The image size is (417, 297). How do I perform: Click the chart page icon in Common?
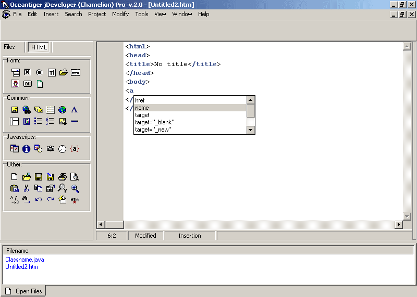pos(27,121)
